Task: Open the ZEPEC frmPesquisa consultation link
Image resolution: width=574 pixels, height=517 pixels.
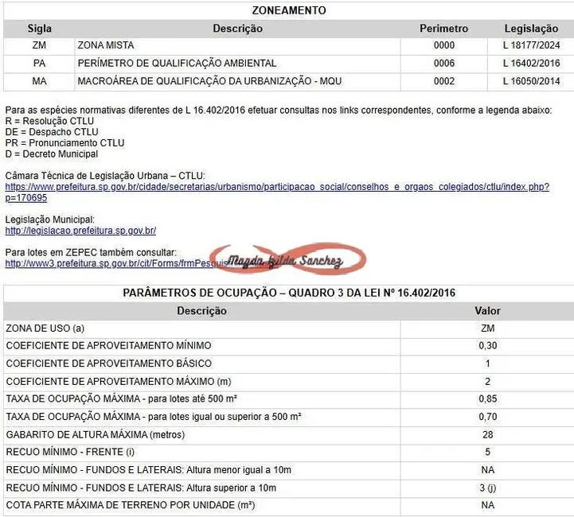Action: [103, 262]
